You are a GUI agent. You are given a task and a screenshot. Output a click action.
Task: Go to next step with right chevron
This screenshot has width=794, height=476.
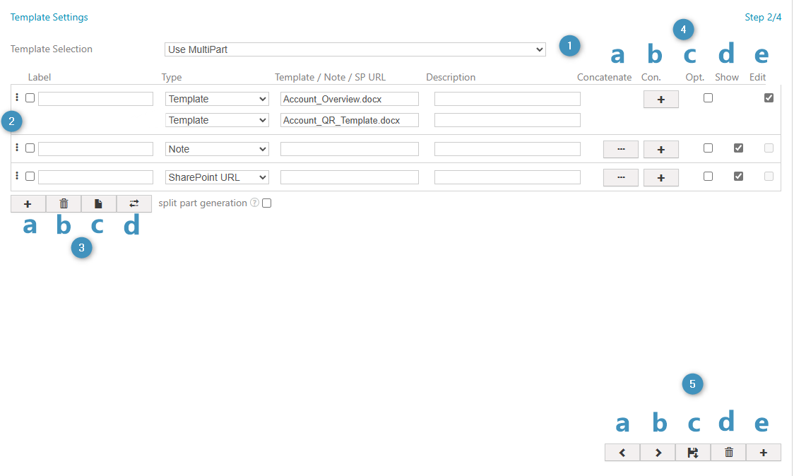pos(658,453)
